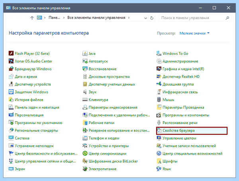Open the Шрифты icon
The width and height of the screenshot is (239, 181).
coord(159,161)
